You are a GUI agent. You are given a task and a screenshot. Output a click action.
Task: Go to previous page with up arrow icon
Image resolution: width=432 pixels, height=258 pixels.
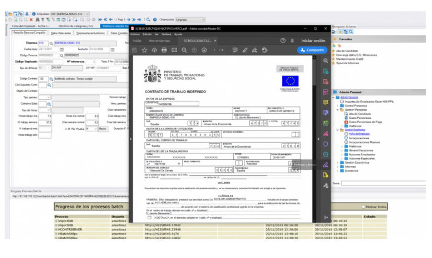[194, 50]
